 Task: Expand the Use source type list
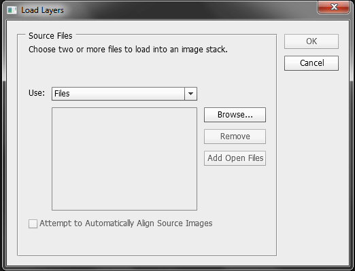tap(190, 94)
